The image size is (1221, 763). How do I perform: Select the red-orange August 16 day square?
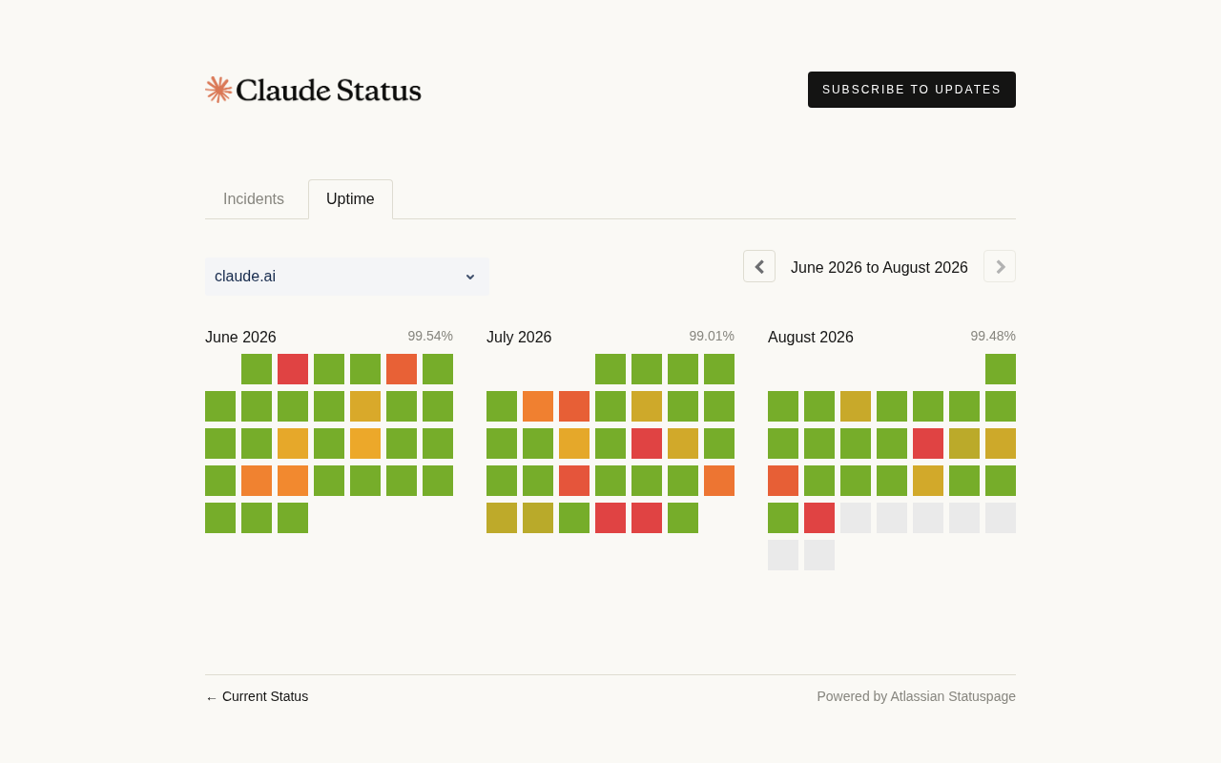(x=783, y=481)
